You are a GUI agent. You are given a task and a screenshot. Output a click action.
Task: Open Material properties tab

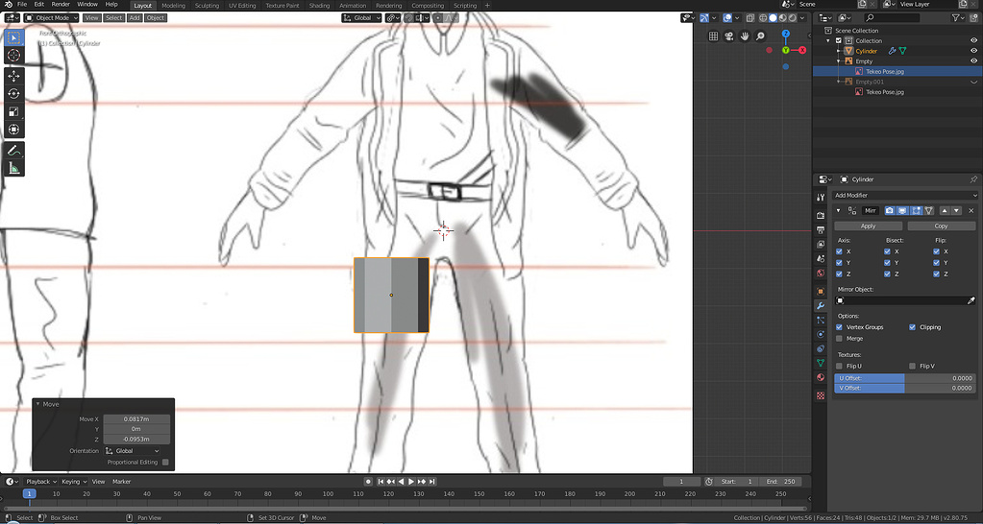click(821, 378)
